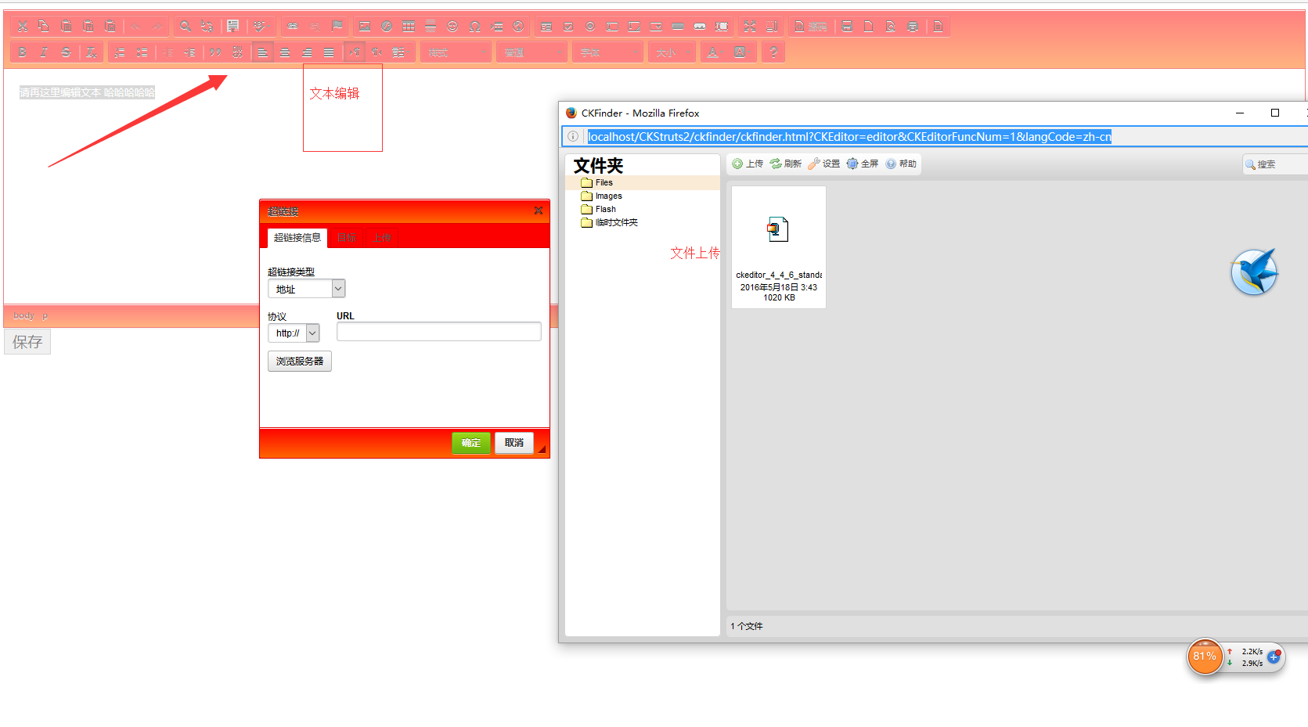Screen dimensions: 1308x727
Task: Switch to the 超链接信息 tab
Action: (x=297, y=238)
